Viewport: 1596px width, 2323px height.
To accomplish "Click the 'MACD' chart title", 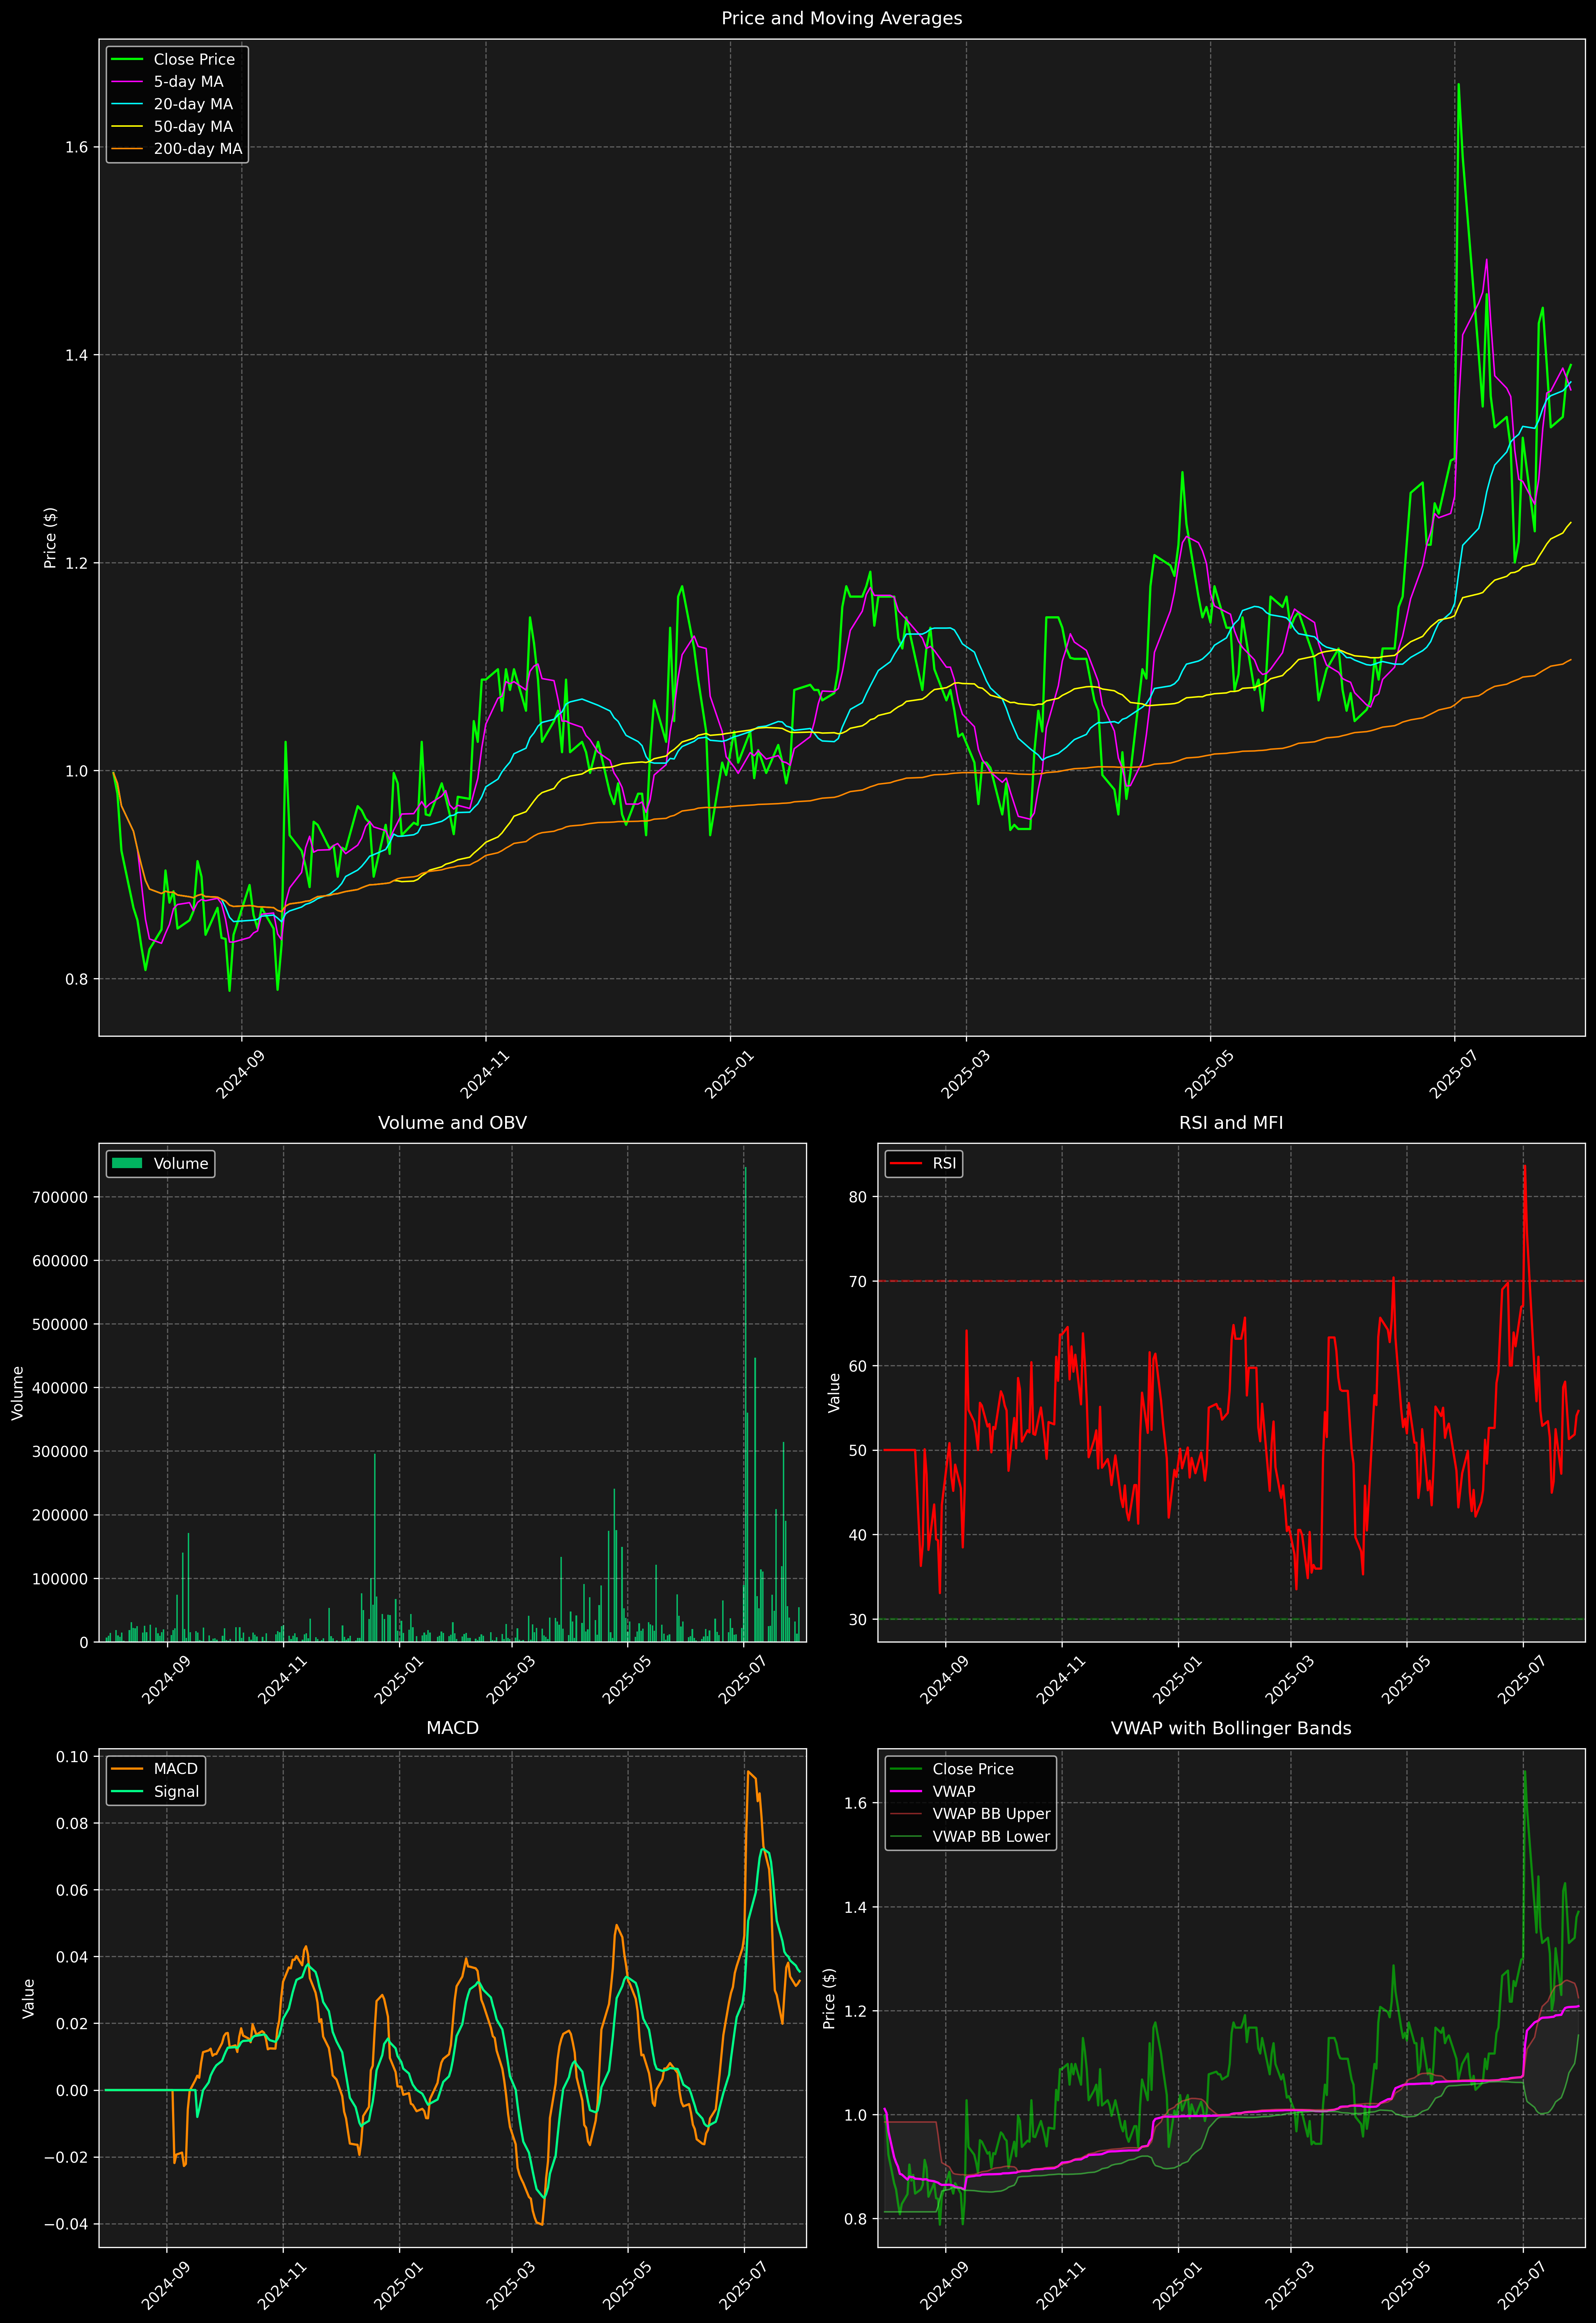I will click(452, 1728).
